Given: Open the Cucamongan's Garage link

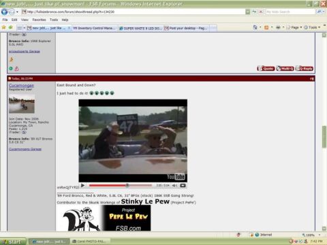Looking at the screenshot, I should point(25,149).
